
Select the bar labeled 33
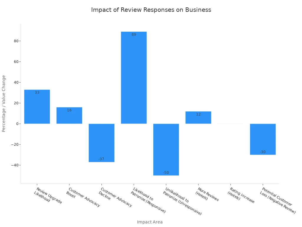click(37, 106)
